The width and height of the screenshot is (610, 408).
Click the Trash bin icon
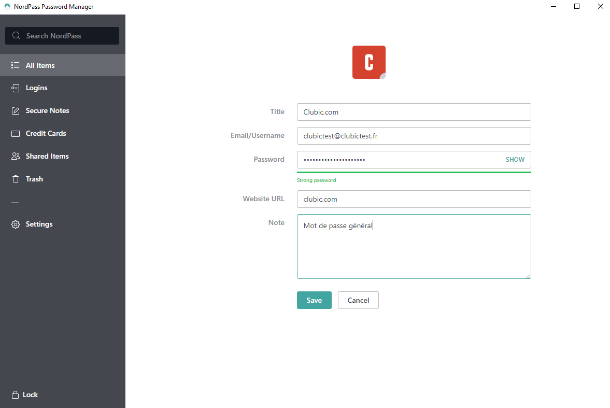(x=15, y=179)
